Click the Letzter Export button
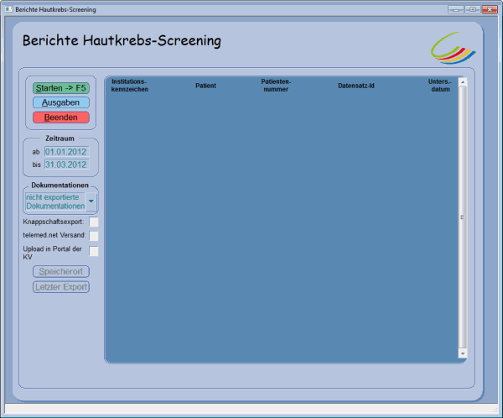This screenshot has width=503, height=418. point(60,287)
